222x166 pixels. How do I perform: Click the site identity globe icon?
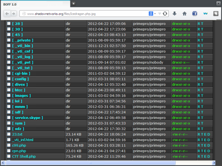tap(24, 14)
